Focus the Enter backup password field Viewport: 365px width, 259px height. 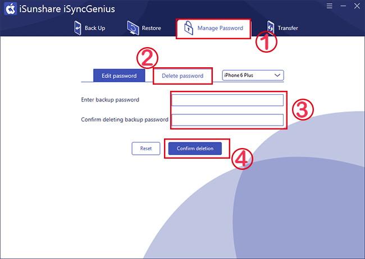pyautogui.click(x=227, y=100)
